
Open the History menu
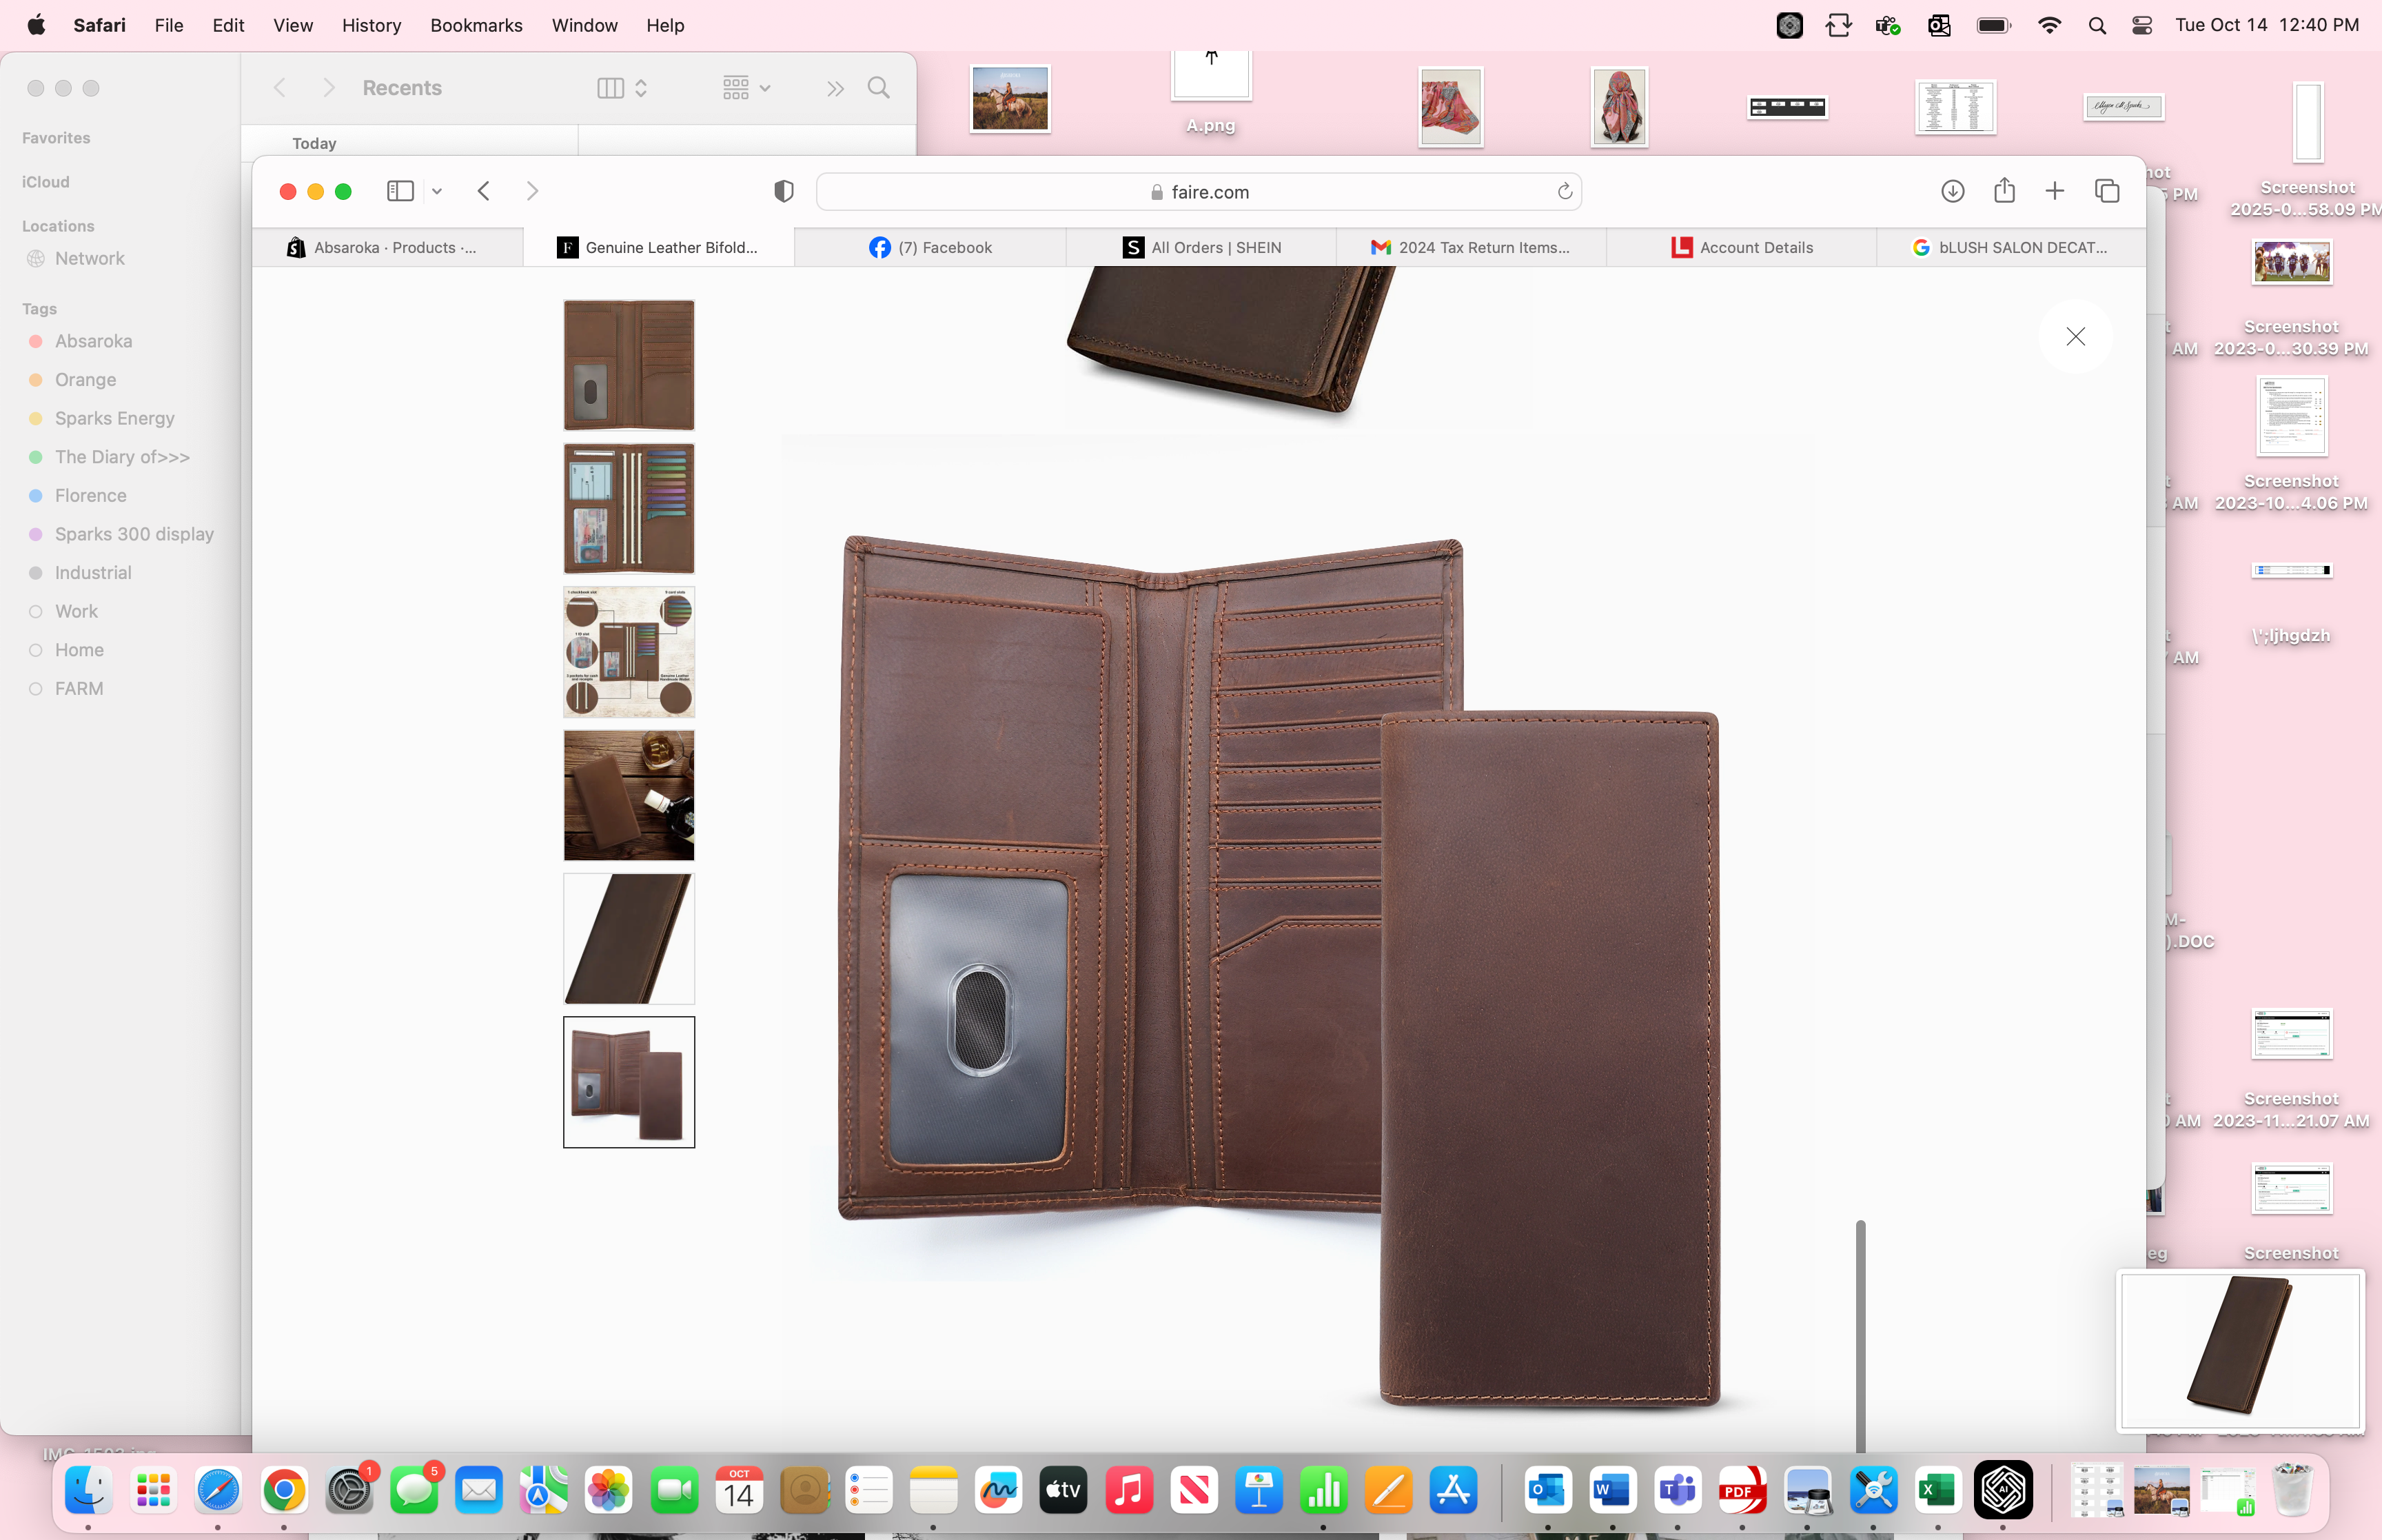point(371,26)
